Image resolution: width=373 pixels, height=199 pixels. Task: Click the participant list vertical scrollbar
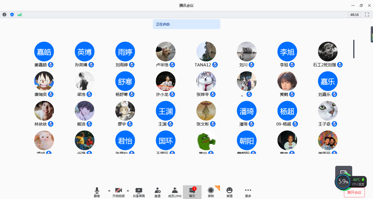[x=354, y=49]
